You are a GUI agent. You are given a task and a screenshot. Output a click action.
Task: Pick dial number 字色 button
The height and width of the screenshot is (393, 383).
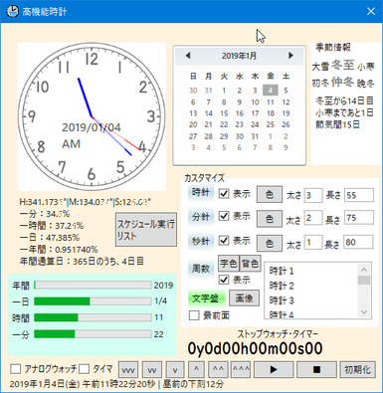tap(229, 264)
